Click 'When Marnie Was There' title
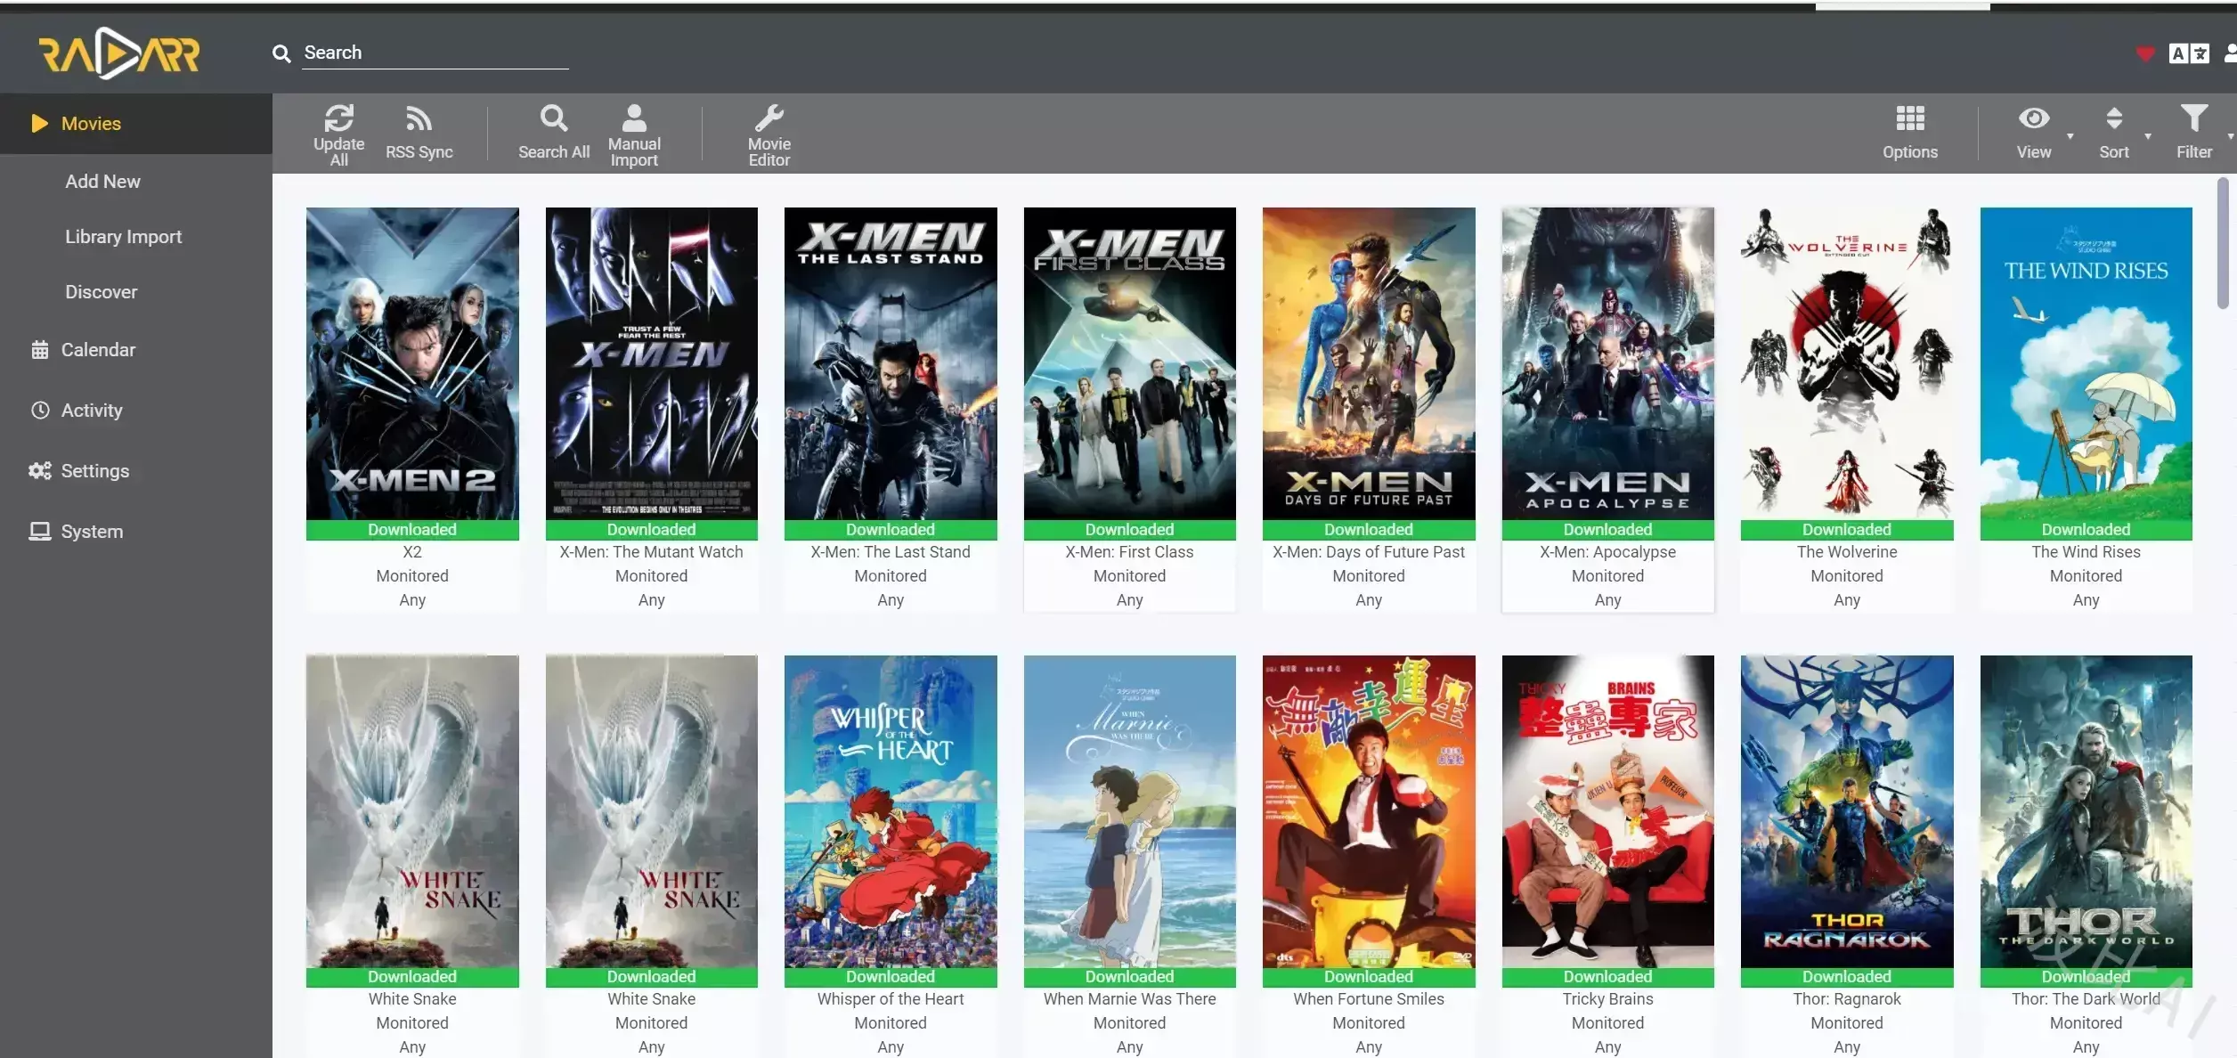The image size is (2237, 1058). 1130,999
